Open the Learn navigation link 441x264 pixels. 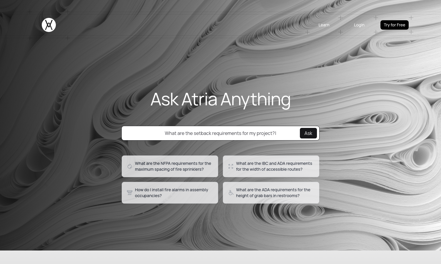click(324, 25)
